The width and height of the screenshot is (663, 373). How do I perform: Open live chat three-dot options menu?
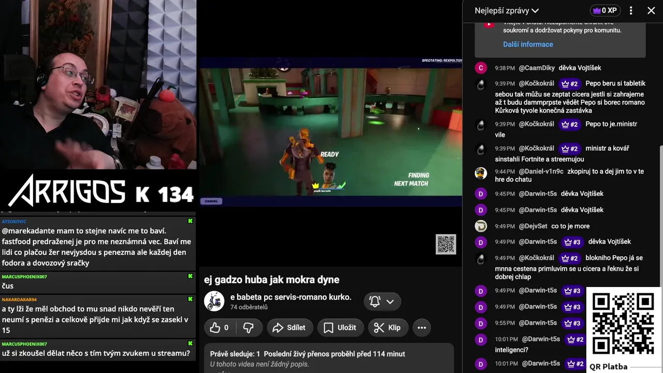pyautogui.click(x=631, y=10)
